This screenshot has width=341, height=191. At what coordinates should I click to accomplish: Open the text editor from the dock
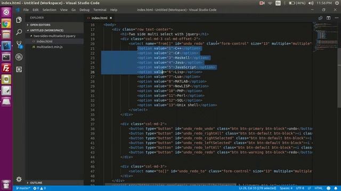pos(6,91)
